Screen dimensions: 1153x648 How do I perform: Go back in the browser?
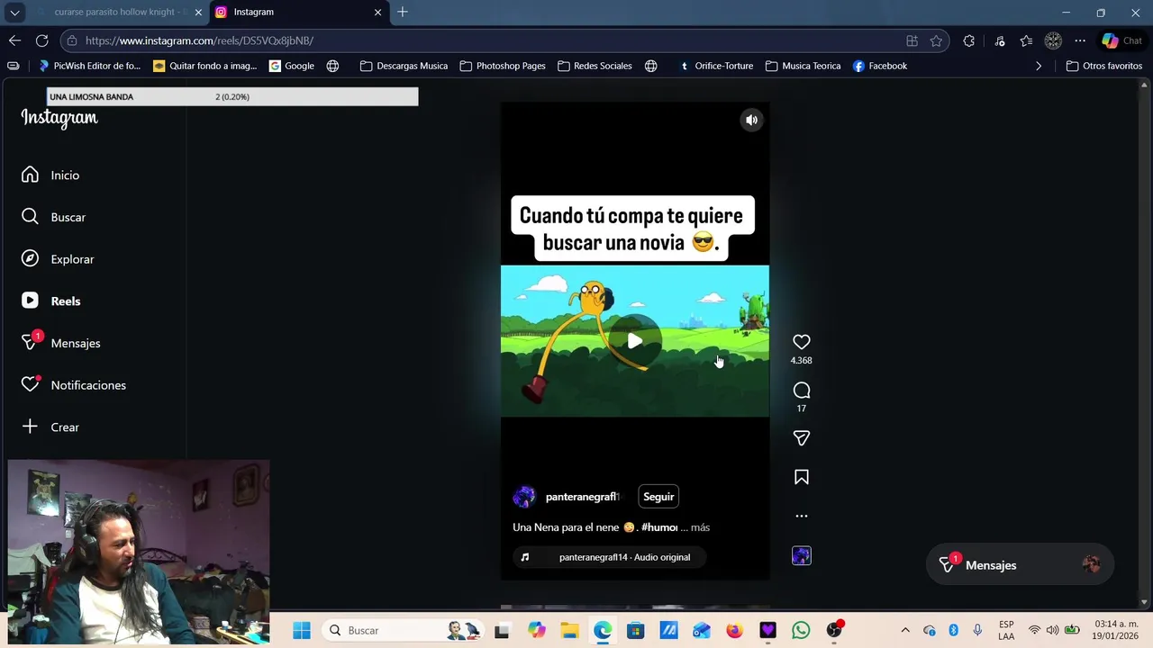tap(14, 40)
